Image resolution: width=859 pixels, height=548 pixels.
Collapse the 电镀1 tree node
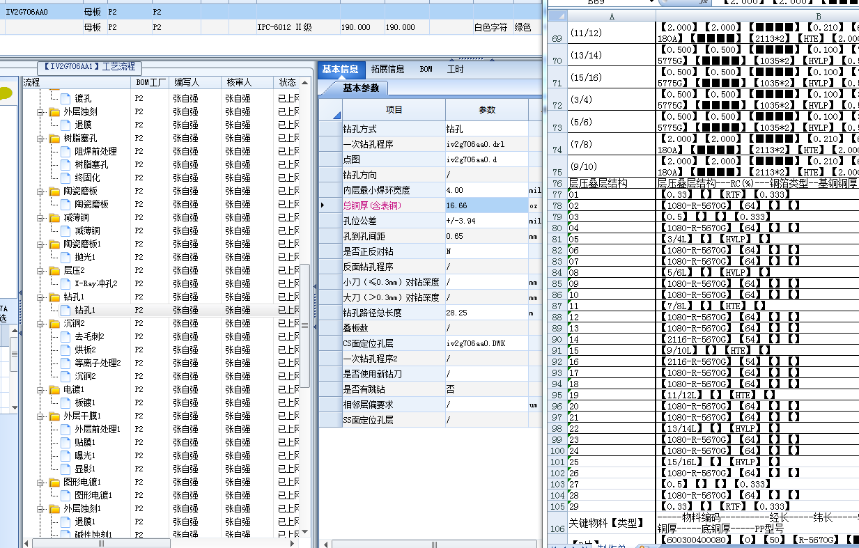41,389
